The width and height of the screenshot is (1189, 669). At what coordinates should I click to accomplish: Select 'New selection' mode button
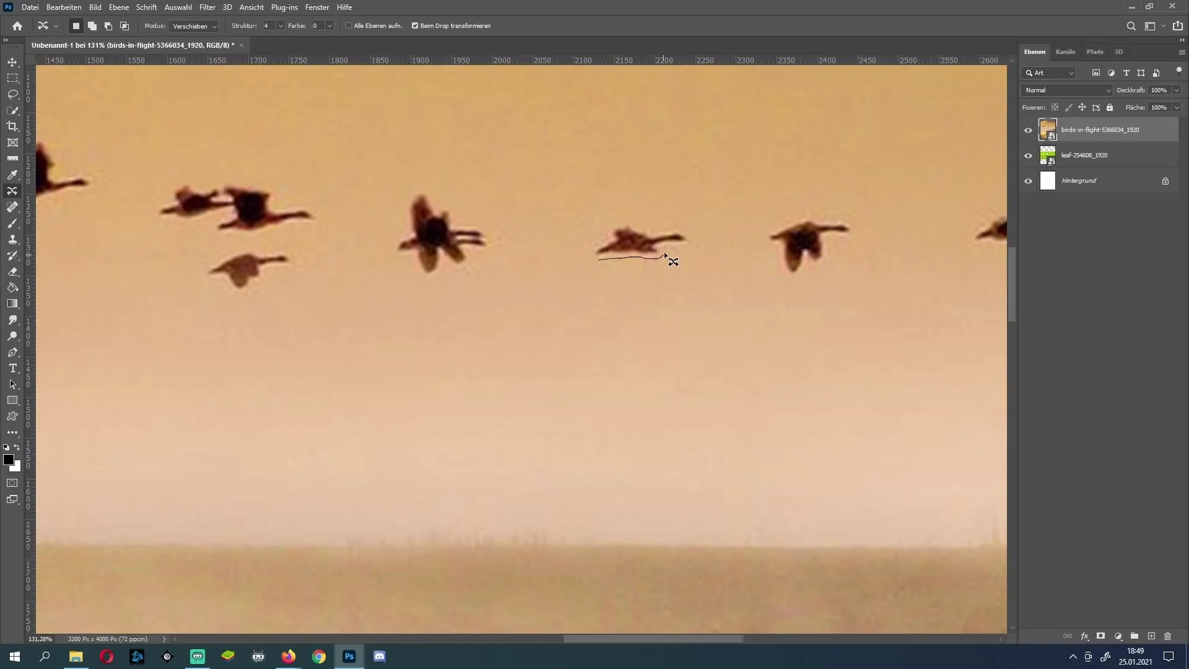[x=76, y=26]
